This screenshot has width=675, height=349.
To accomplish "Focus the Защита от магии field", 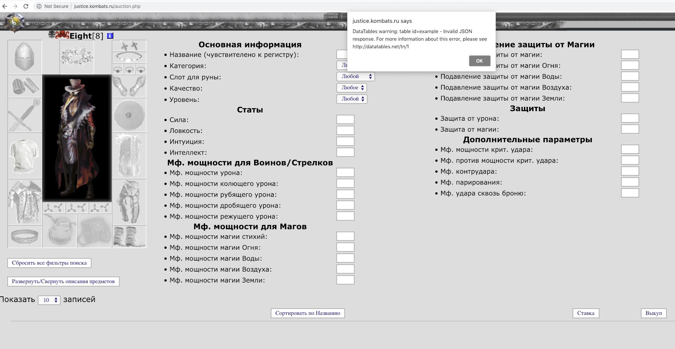I will 630,129.
